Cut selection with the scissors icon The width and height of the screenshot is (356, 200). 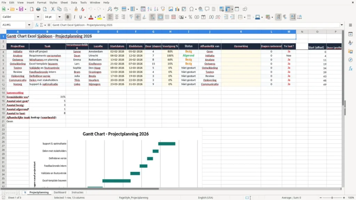coord(53,9)
